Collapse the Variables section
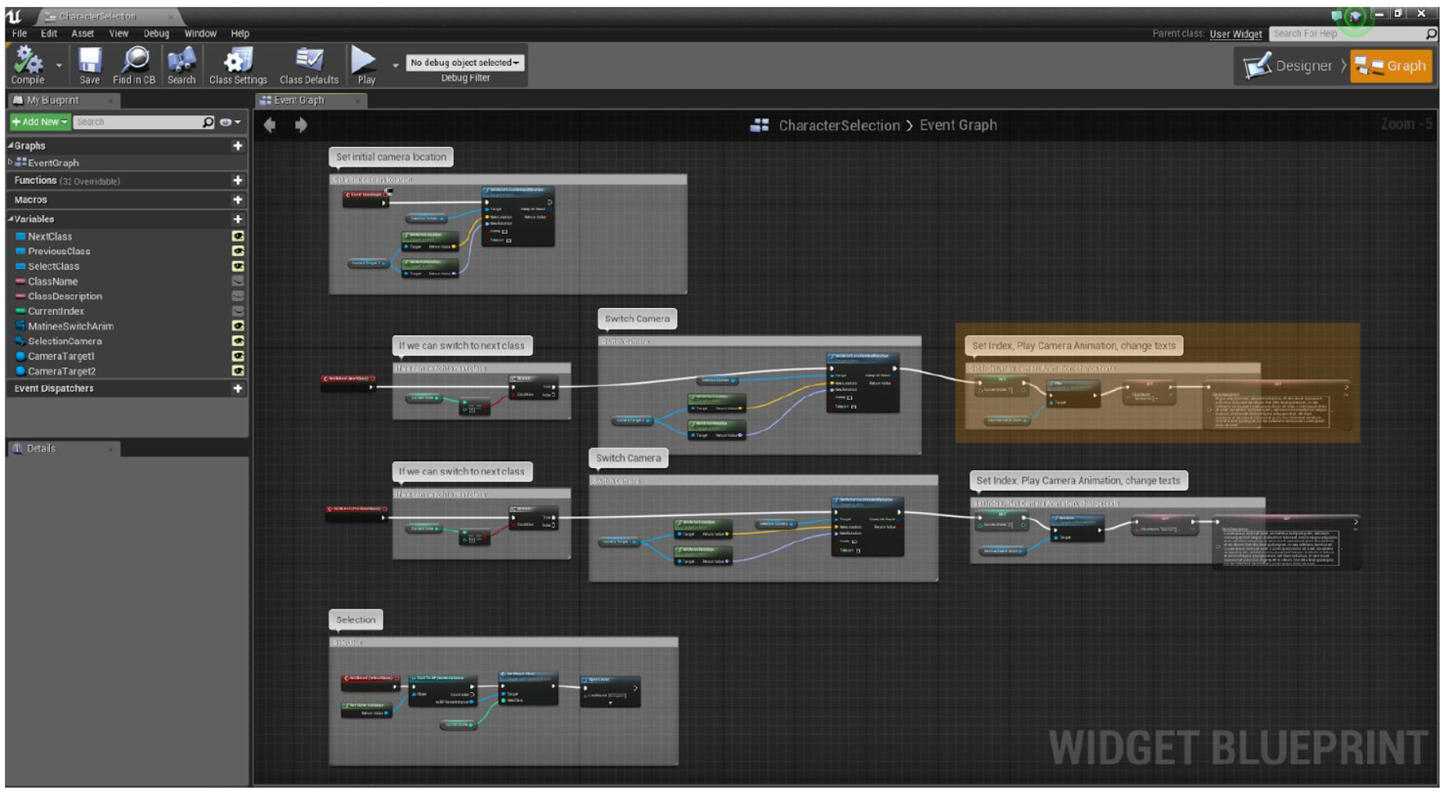This screenshot has height=792, width=1447. 11,220
